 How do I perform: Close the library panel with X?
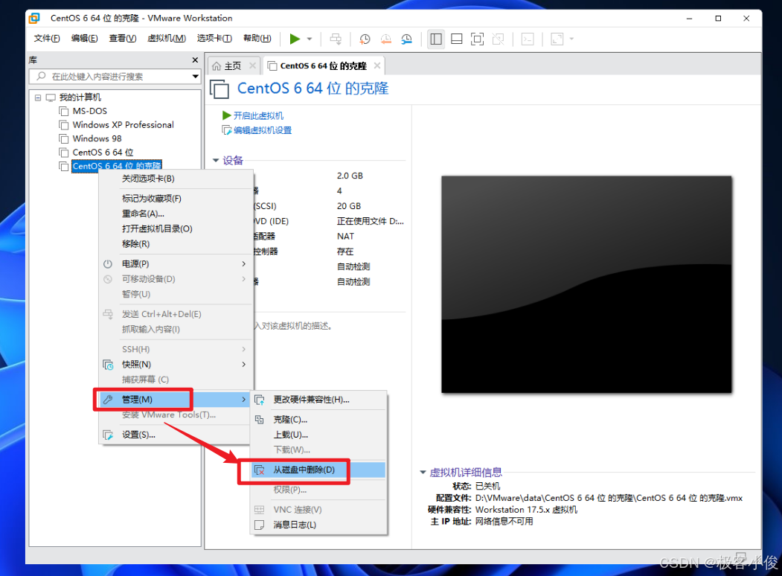point(195,60)
